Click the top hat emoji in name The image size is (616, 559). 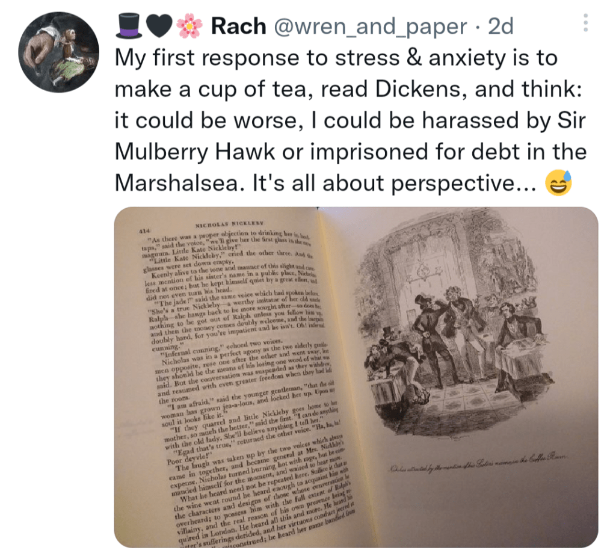coord(129,26)
